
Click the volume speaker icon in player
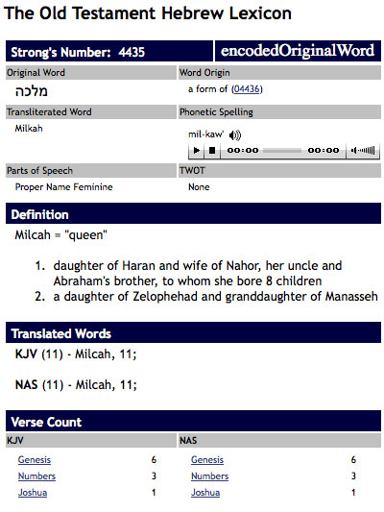pyautogui.click(x=353, y=151)
